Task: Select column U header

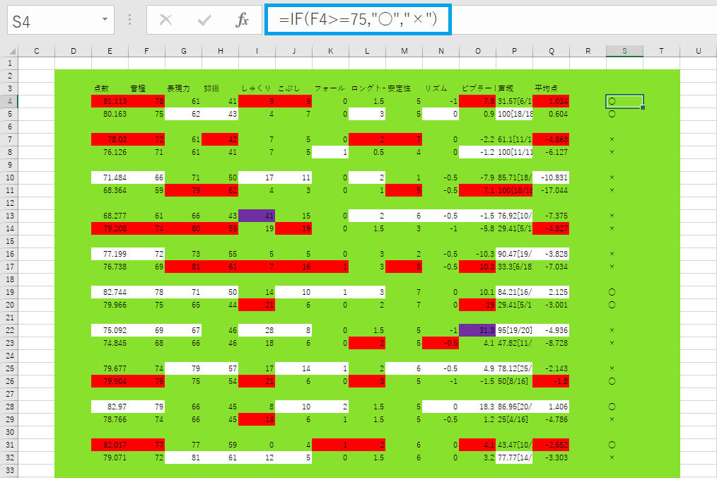Action: (x=698, y=51)
